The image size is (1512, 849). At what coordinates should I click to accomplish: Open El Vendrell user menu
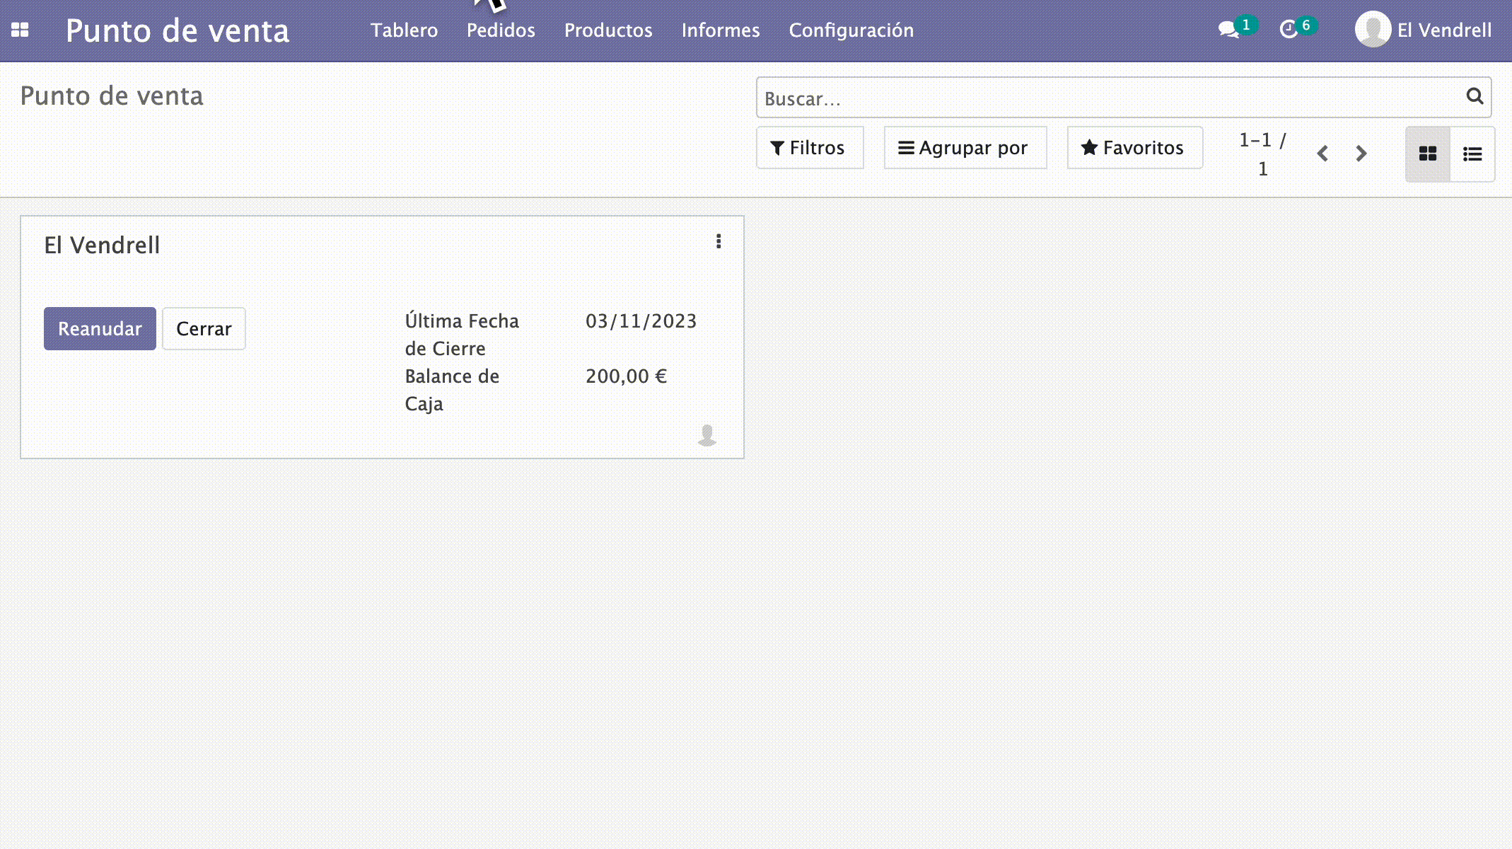click(1423, 30)
